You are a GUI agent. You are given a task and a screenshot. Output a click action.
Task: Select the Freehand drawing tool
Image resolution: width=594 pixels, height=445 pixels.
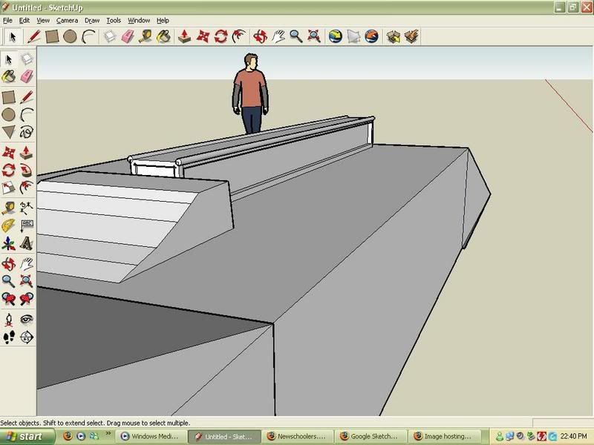coord(27,132)
